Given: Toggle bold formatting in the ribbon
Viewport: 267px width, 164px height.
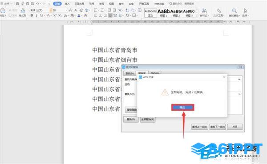Looking at the screenshot, I should 32,16.
